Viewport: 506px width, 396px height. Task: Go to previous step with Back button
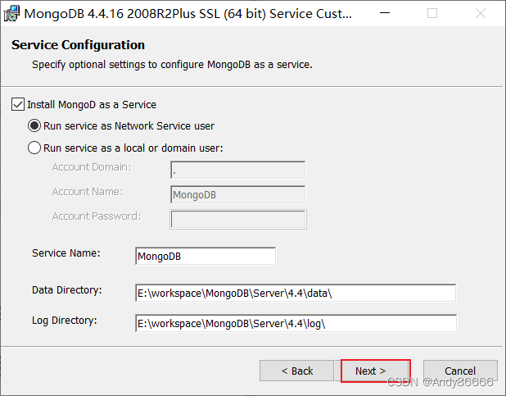[296, 371]
